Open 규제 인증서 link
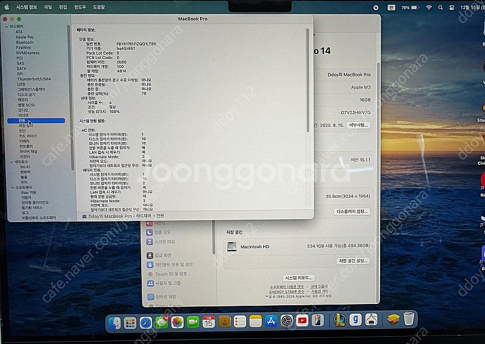The image size is (485, 344). click(x=319, y=287)
